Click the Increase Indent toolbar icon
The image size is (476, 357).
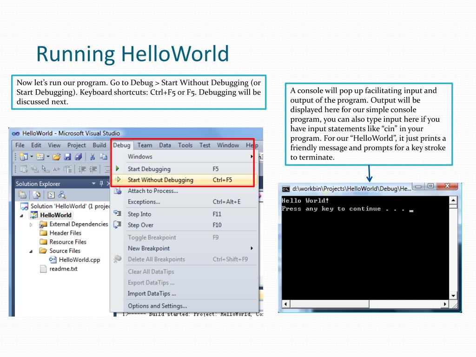[x=93, y=169]
